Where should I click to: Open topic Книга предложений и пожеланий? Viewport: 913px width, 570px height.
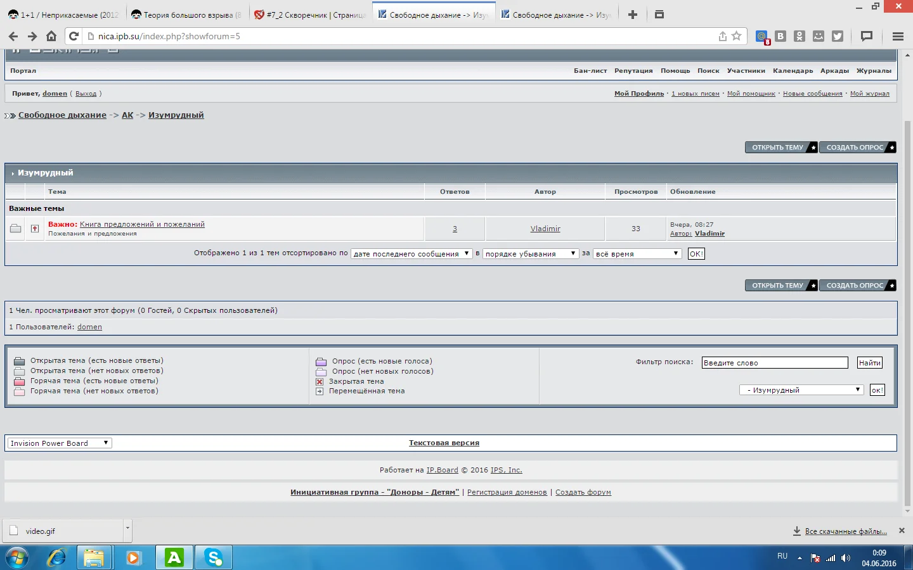142,224
